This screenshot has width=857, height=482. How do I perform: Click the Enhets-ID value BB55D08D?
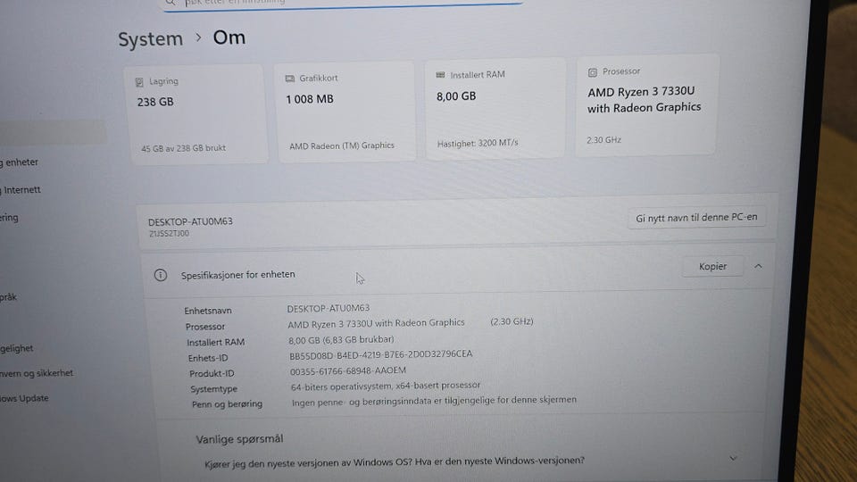coord(381,354)
